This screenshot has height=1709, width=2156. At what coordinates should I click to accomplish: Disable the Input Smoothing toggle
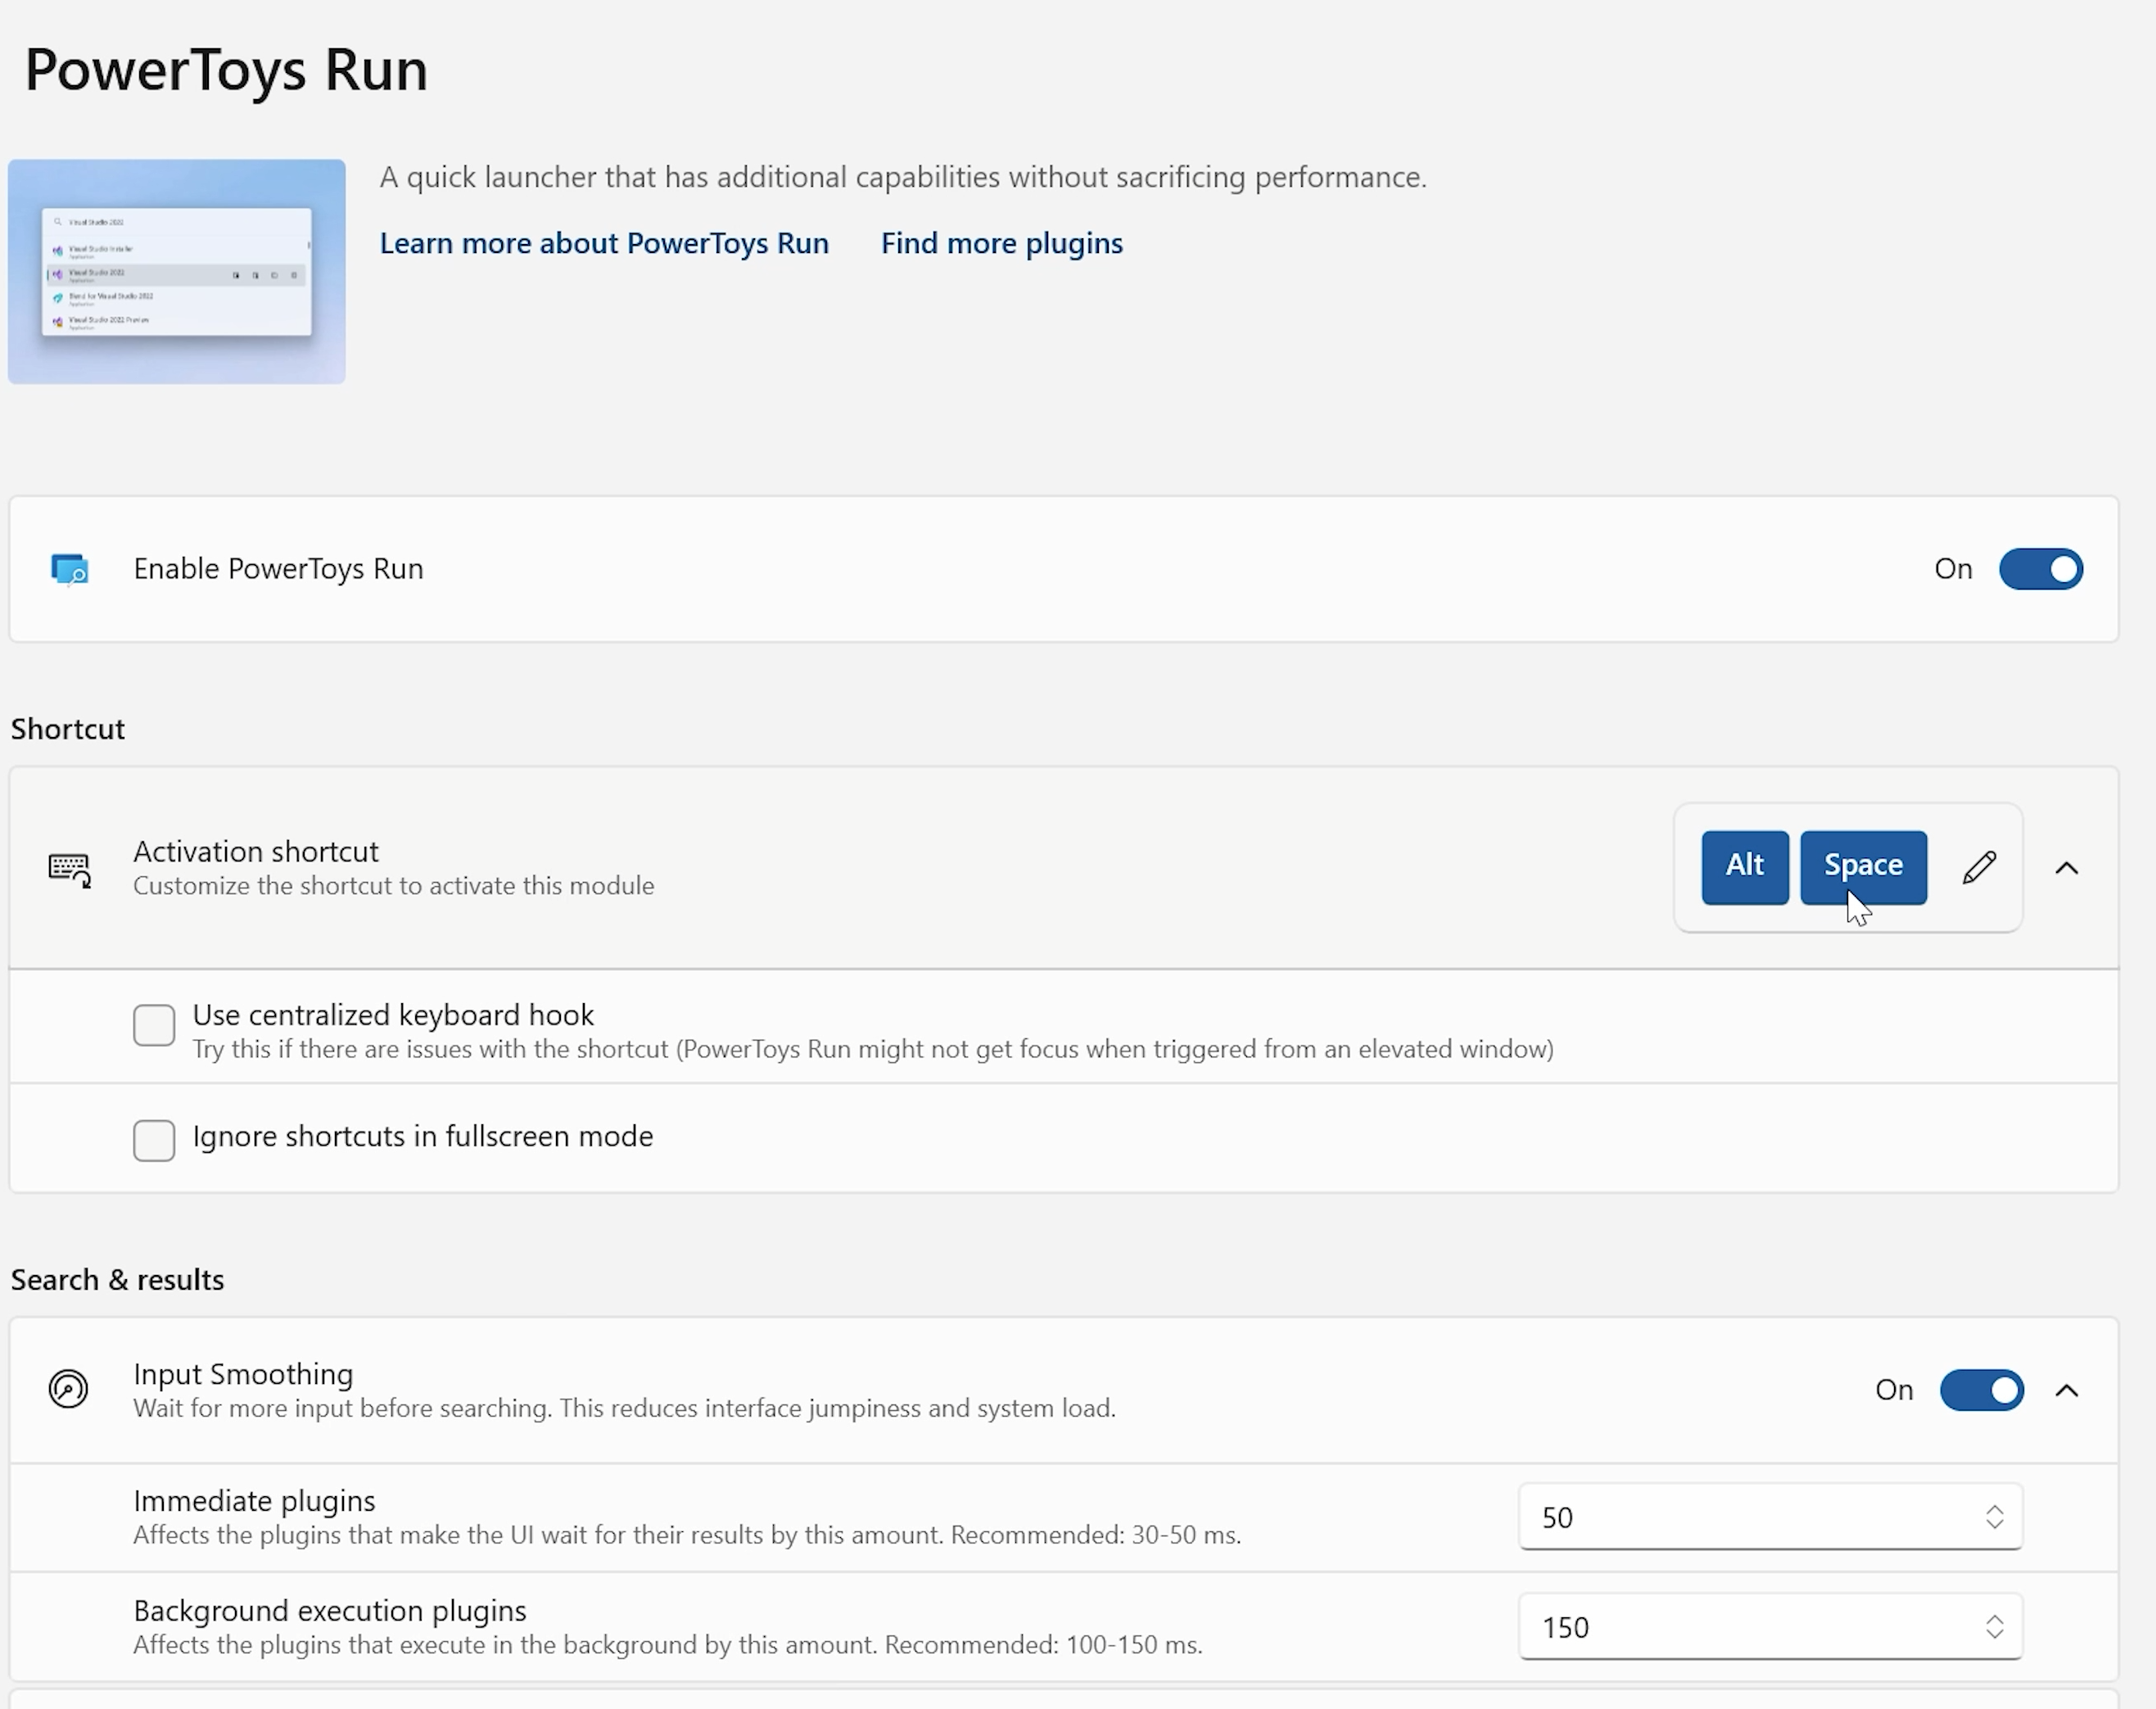pyautogui.click(x=1981, y=1390)
